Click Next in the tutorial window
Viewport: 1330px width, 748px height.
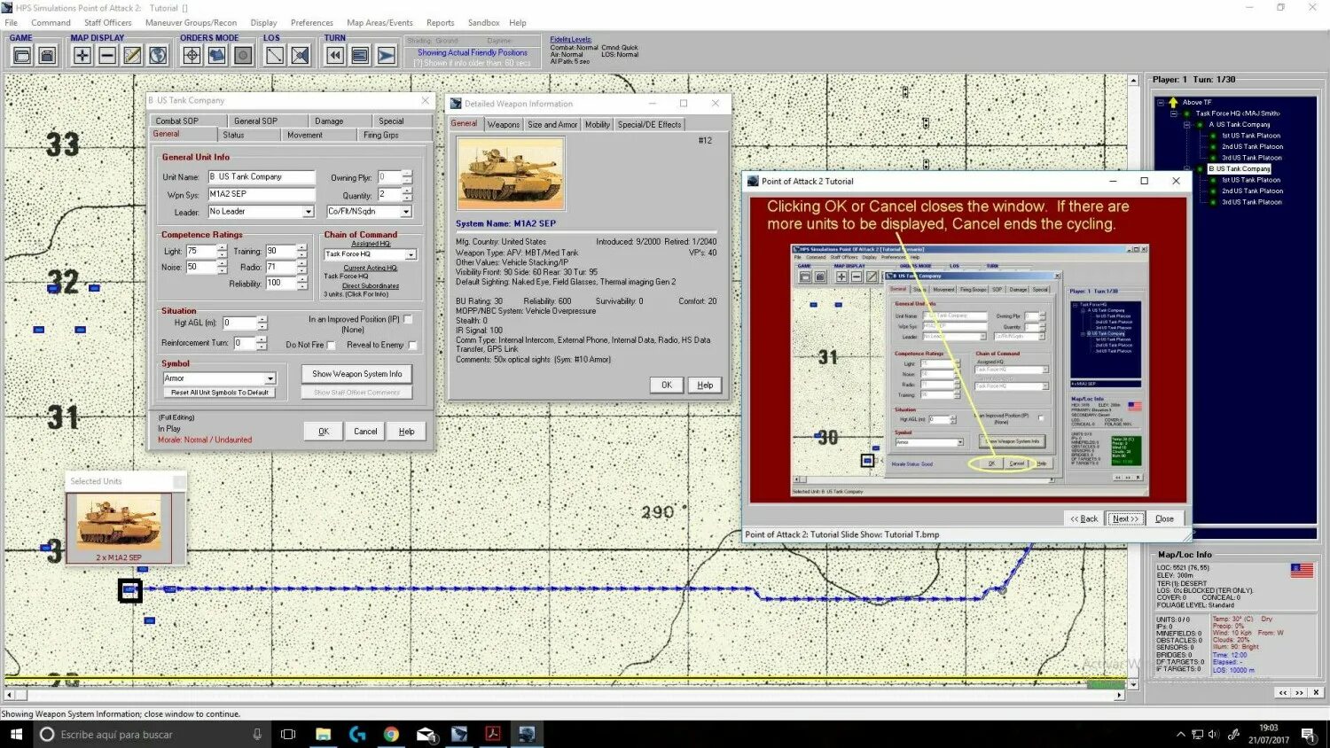(x=1126, y=518)
